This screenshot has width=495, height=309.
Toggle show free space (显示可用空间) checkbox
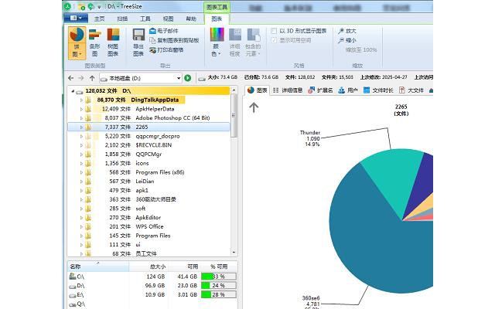(274, 40)
